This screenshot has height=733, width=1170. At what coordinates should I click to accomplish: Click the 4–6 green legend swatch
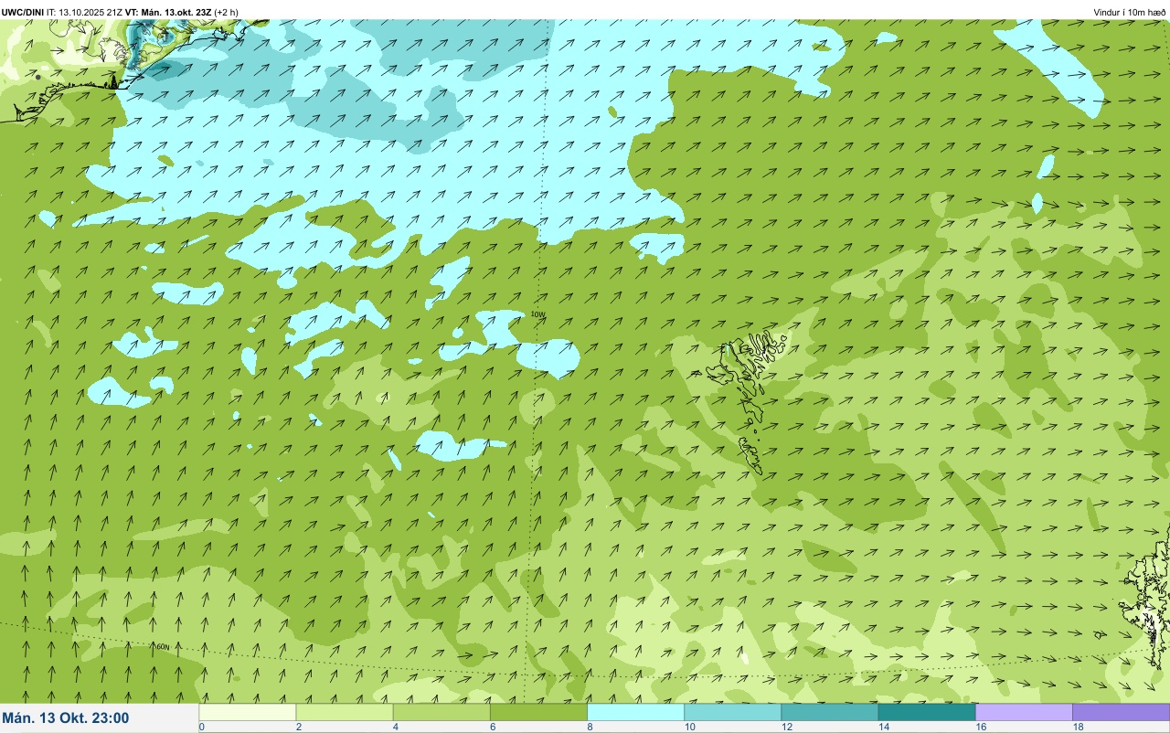(x=441, y=712)
